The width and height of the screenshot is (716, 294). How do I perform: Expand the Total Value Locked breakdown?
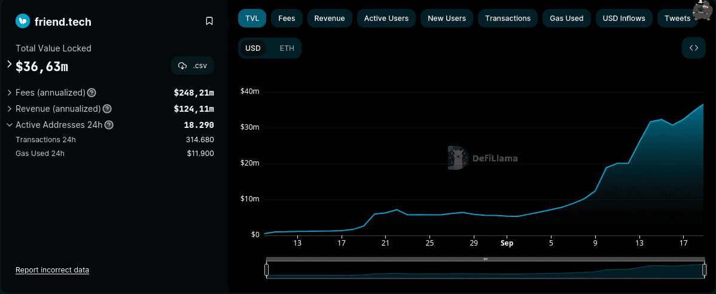coord(10,65)
